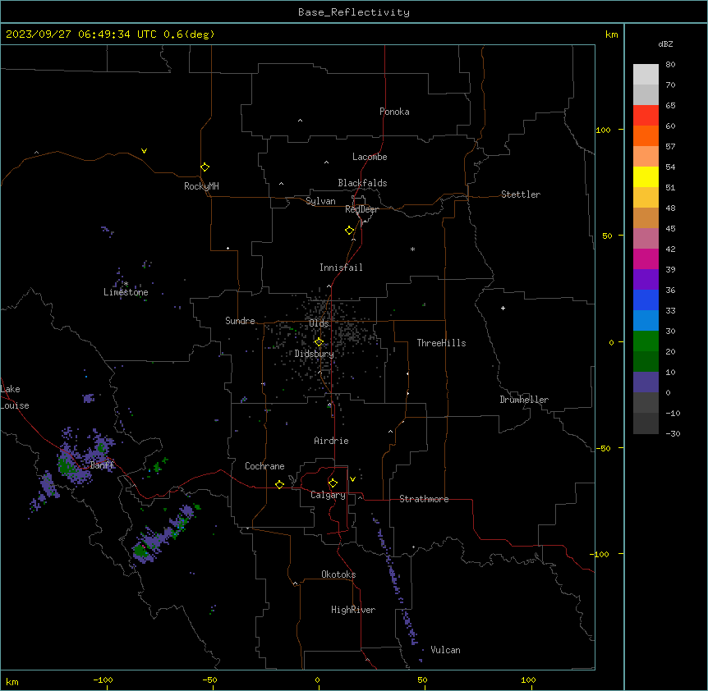Click the Okotoks town label

pos(338,574)
